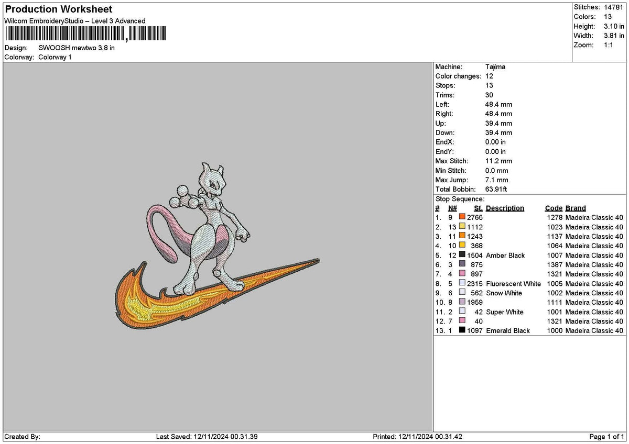Click stitch count 2765 in stop 1
This screenshot has height=444, width=629.
click(475, 217)
